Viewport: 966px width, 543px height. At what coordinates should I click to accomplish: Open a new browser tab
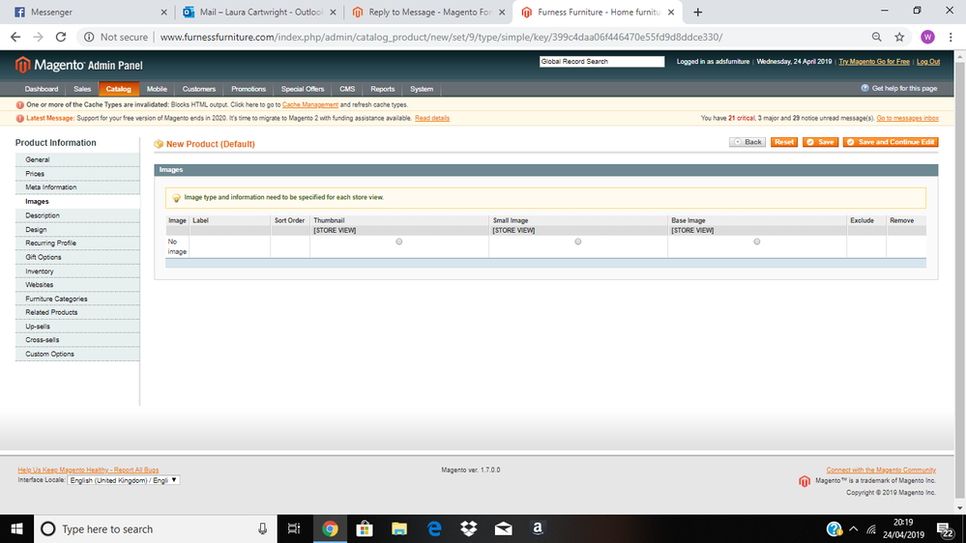697,13
